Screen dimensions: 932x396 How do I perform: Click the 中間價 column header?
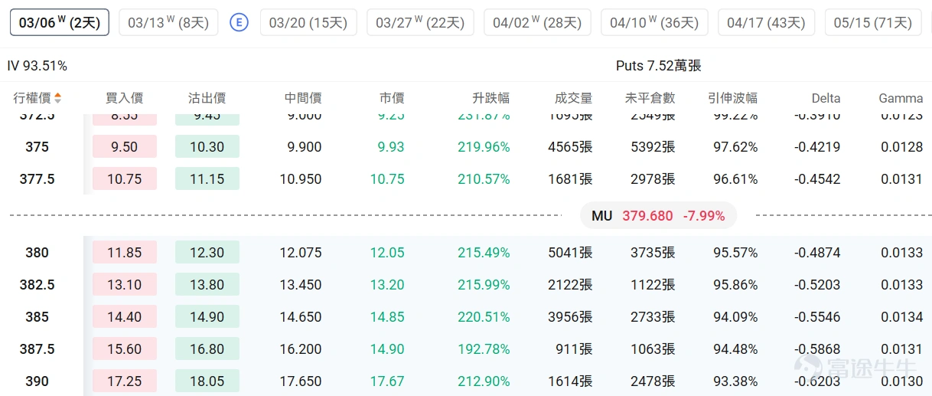(303, 98)
